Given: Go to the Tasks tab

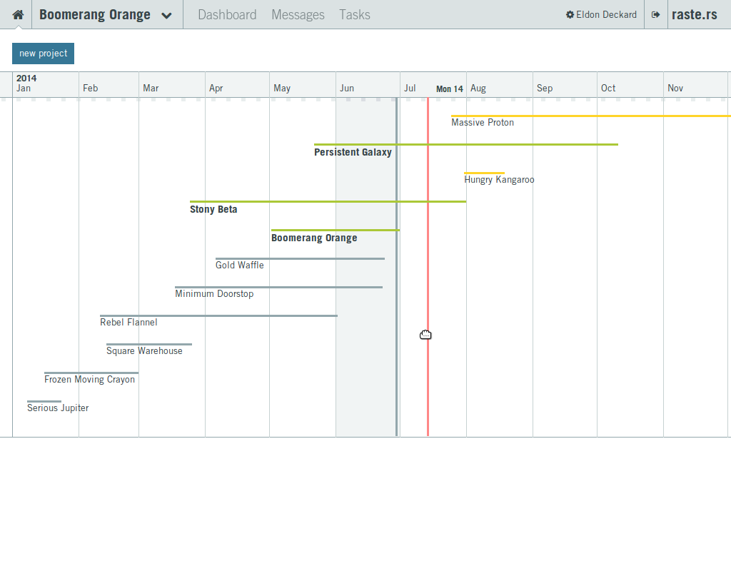Looking at the screenshot, I should tap(355, 14).
